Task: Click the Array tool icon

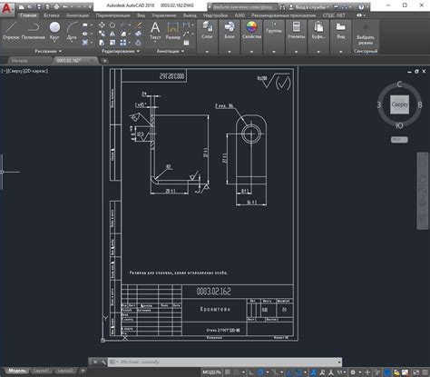Action: [123, 43]
